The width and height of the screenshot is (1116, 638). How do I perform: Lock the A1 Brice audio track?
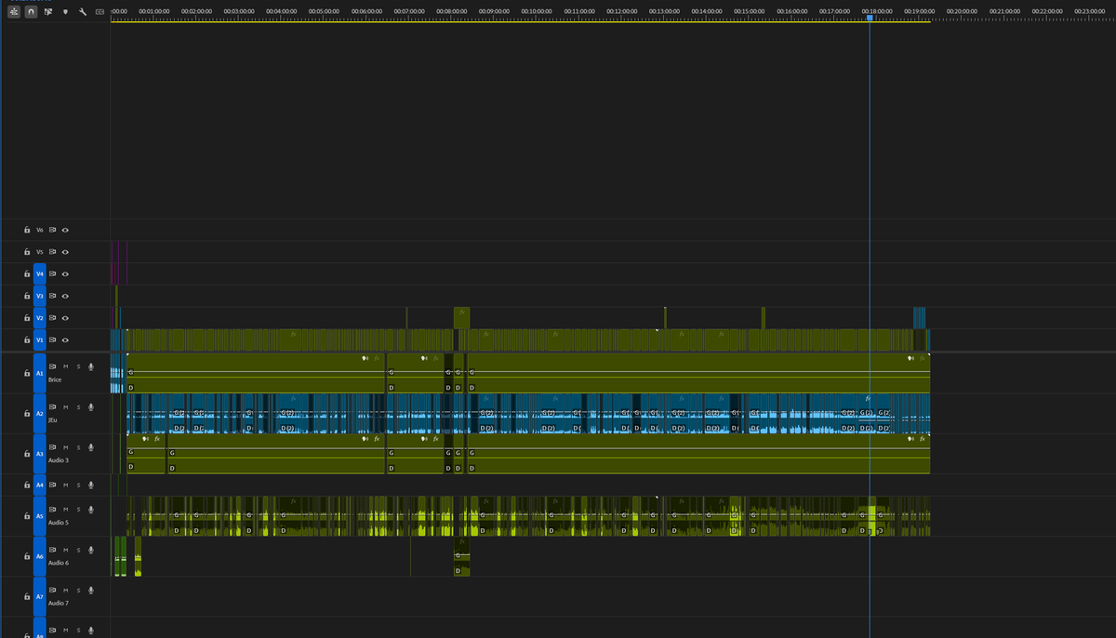[27, 373]
